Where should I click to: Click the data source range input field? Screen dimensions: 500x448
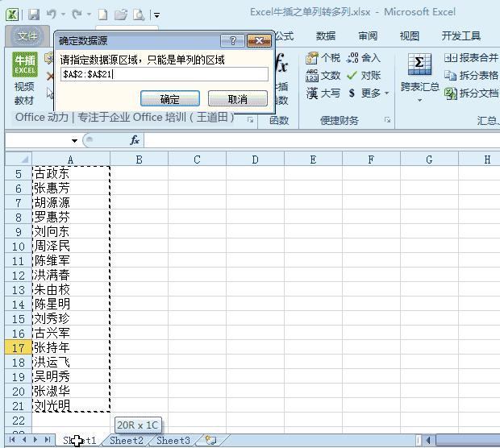coord(165,74)
